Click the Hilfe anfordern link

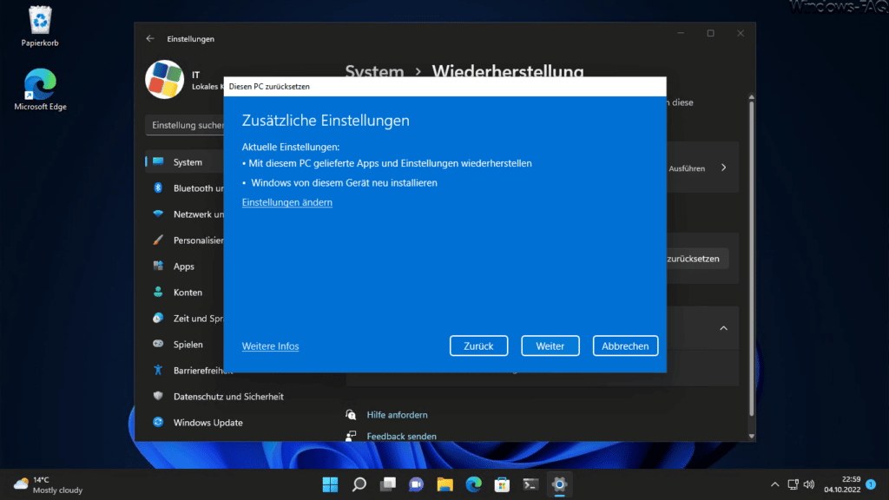tap(397, 415)
